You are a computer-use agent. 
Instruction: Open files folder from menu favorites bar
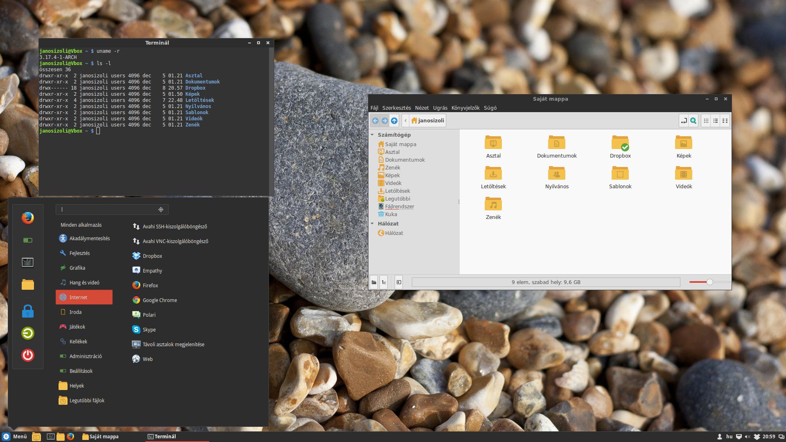coord(28,284)
